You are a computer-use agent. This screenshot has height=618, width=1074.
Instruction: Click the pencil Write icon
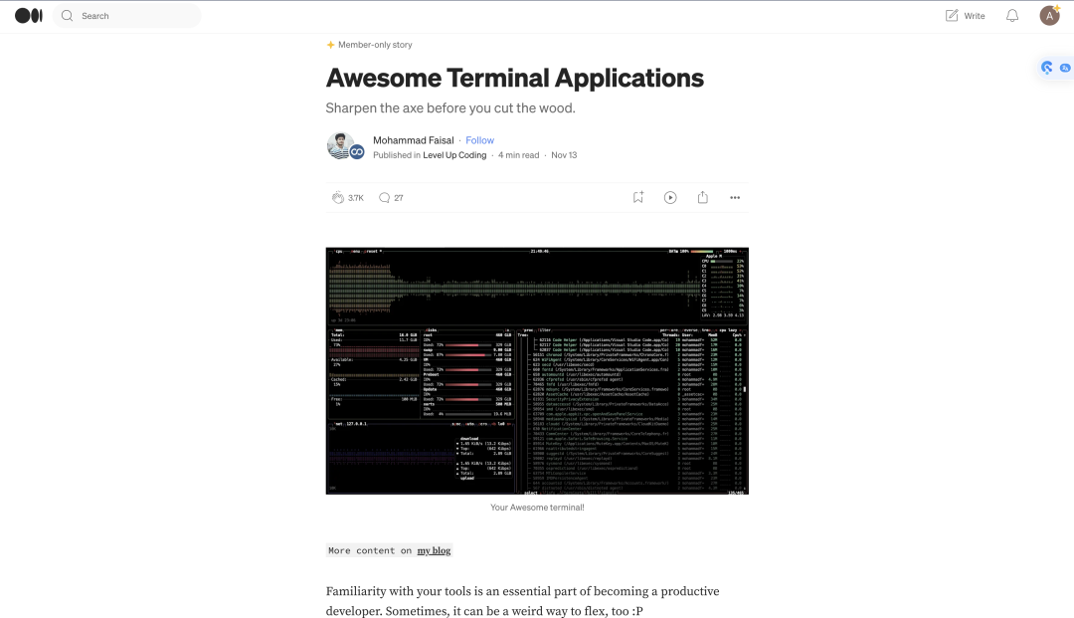[952, 16]
